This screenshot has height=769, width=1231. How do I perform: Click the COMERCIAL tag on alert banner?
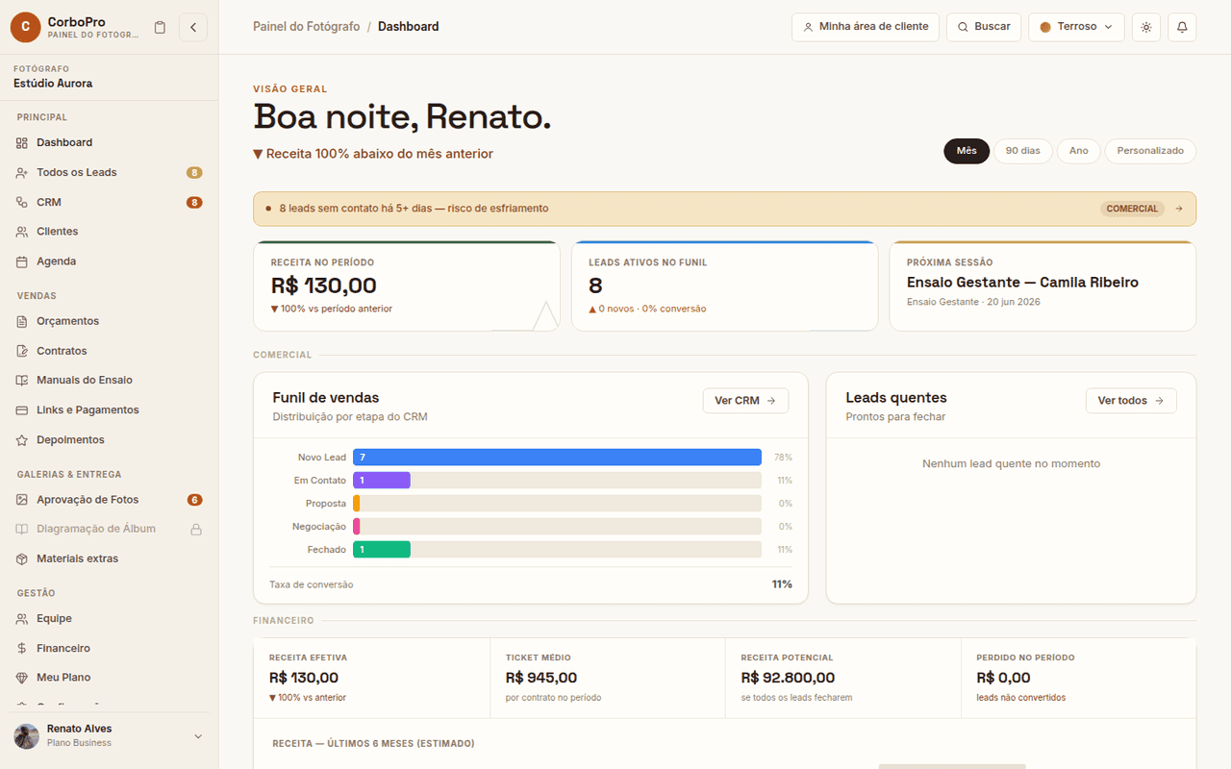(1132, 209)
